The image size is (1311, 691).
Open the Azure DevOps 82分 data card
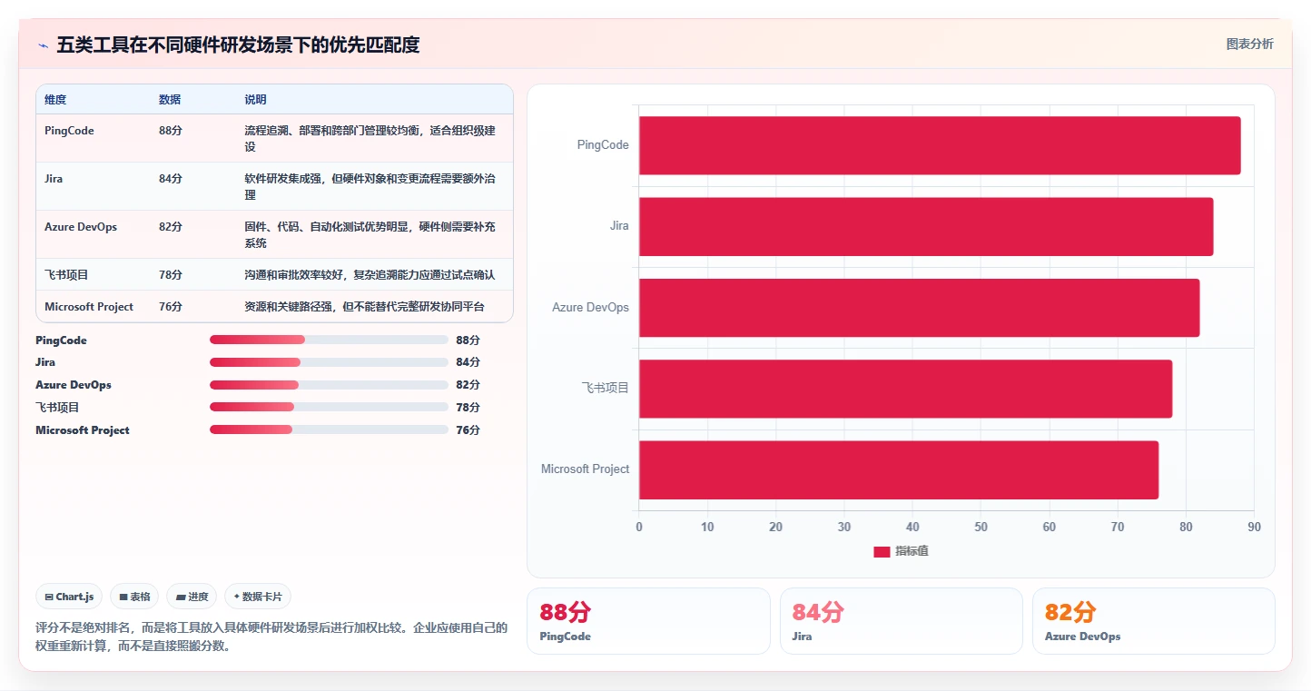(x=1153, y=621)
